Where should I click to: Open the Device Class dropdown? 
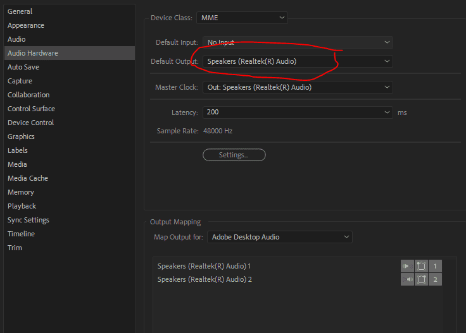pyautogui.click(x=242, y=18)
